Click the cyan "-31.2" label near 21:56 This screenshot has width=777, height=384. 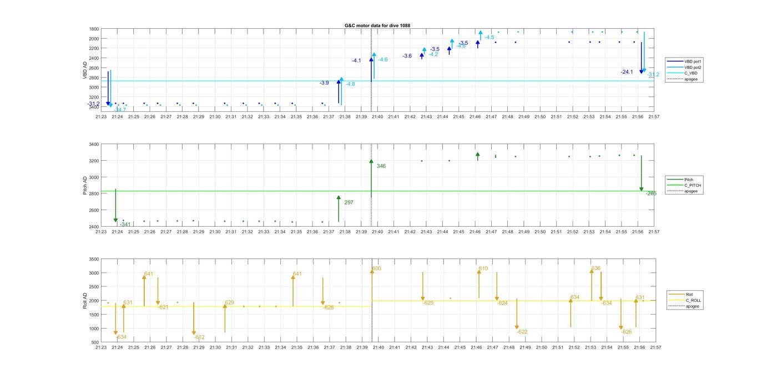pyautogui.click(x=653, y=74)
